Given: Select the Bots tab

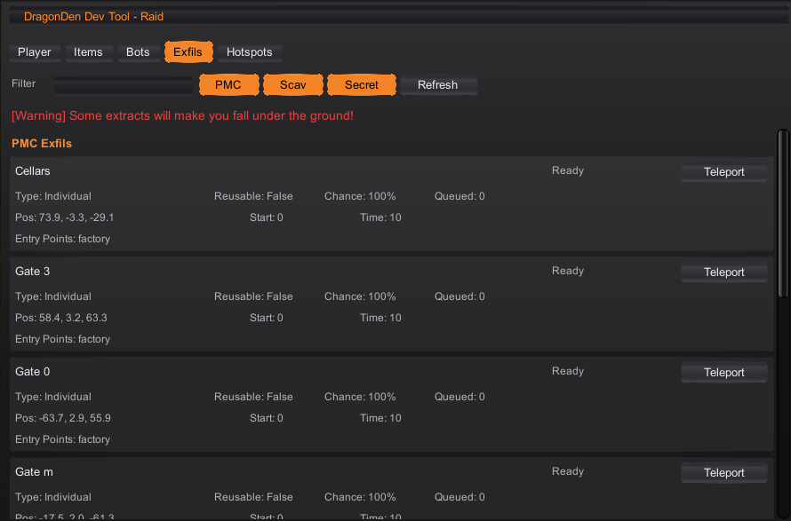Looking at the screenshot, I should coord(138,52).
